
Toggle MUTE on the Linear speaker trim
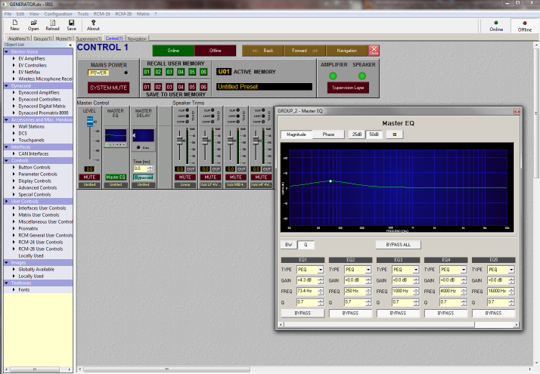tap(185, 178)
